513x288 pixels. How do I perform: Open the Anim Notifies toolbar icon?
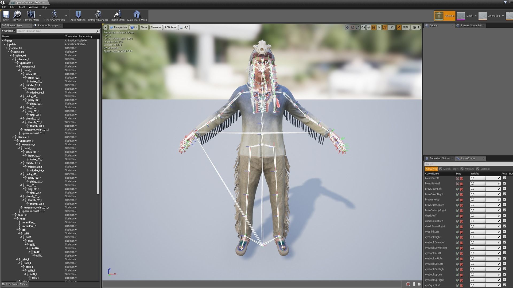tap(78, 16)
